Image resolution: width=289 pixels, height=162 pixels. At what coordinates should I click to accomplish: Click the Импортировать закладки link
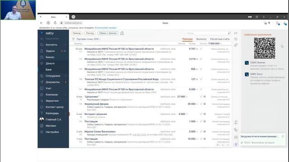[106, 28]
